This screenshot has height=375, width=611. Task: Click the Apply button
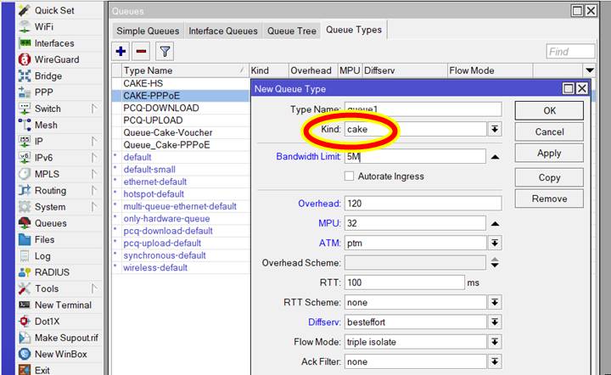[x=549, y=153]
